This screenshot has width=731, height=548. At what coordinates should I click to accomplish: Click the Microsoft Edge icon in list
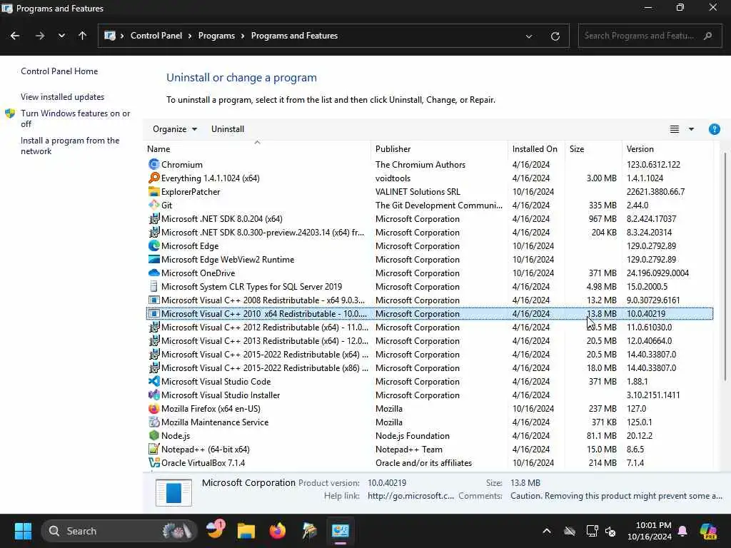click(x=154, y=245)
